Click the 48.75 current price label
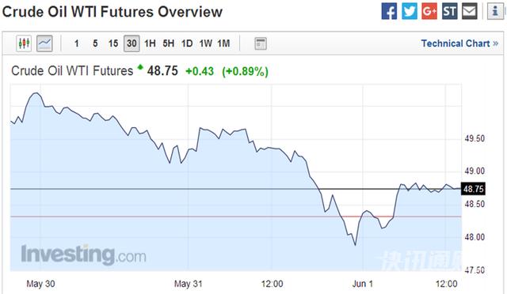 pyautogui.click(x=474, y=189)
